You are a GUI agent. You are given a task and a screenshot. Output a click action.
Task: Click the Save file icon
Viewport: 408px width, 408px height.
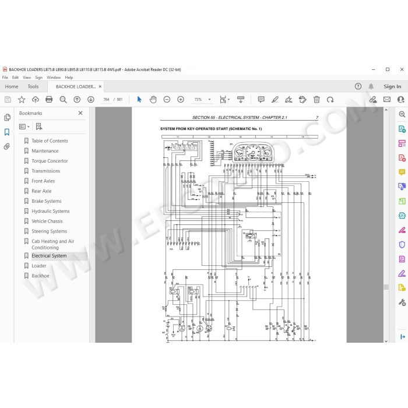(8, 100)
